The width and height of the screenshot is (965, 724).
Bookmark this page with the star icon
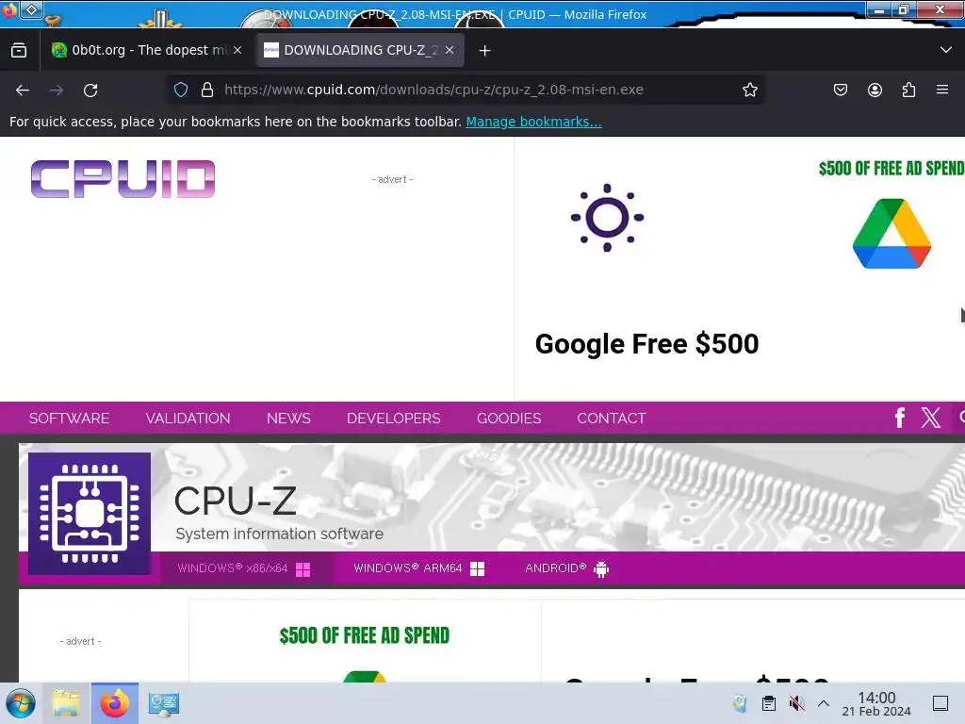(x=749, y=90)
